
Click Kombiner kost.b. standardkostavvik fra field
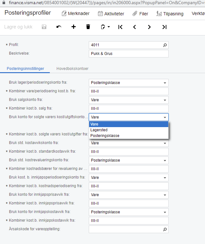[129, 152]
